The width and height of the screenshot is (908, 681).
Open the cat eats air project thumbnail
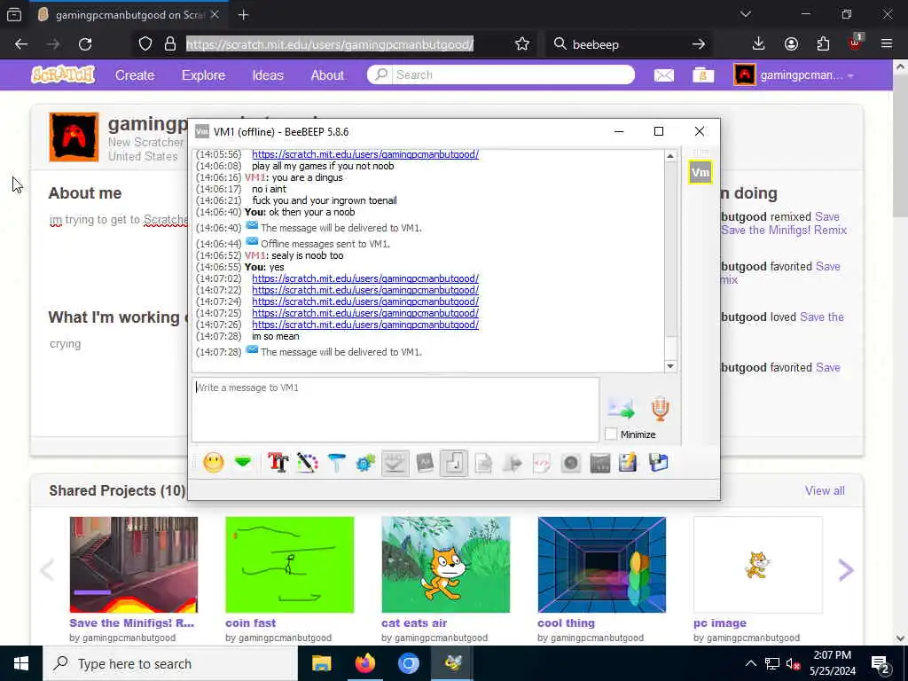pyautogui.click(x=446, y=565)
